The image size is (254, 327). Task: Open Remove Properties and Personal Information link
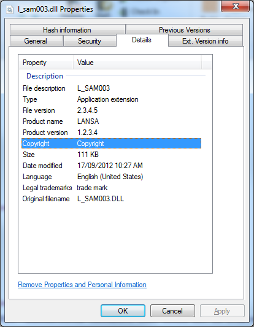click(x=82, y=285)
